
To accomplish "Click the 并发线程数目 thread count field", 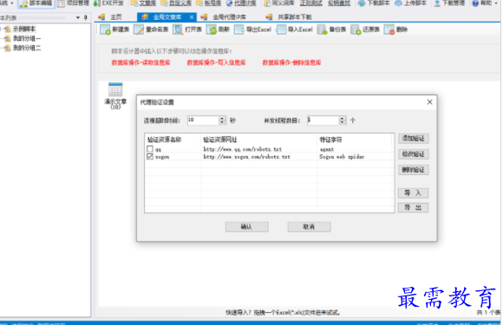I will click(x=323, y=120).
